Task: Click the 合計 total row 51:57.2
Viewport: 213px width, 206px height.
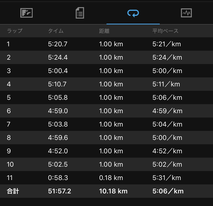Action: point(106,191)
